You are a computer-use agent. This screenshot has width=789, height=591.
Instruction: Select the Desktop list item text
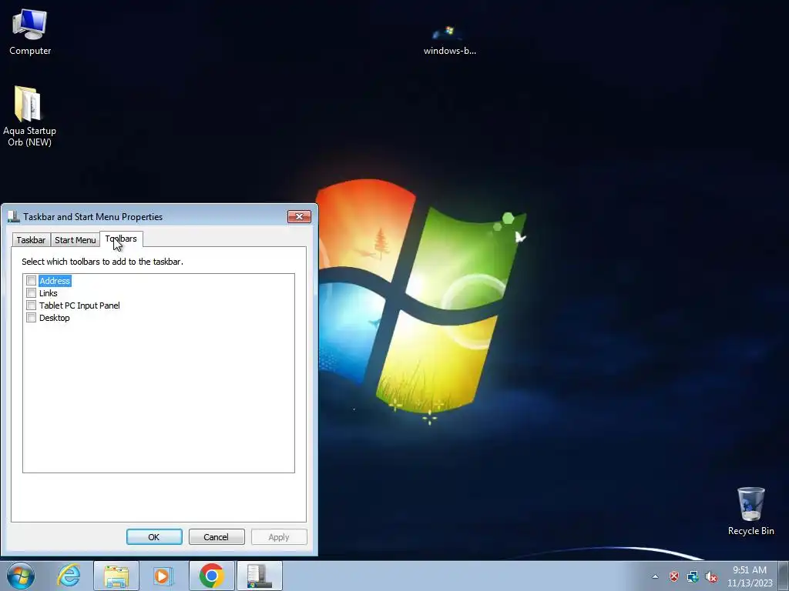pyautogui.click(x=55, y=318)
